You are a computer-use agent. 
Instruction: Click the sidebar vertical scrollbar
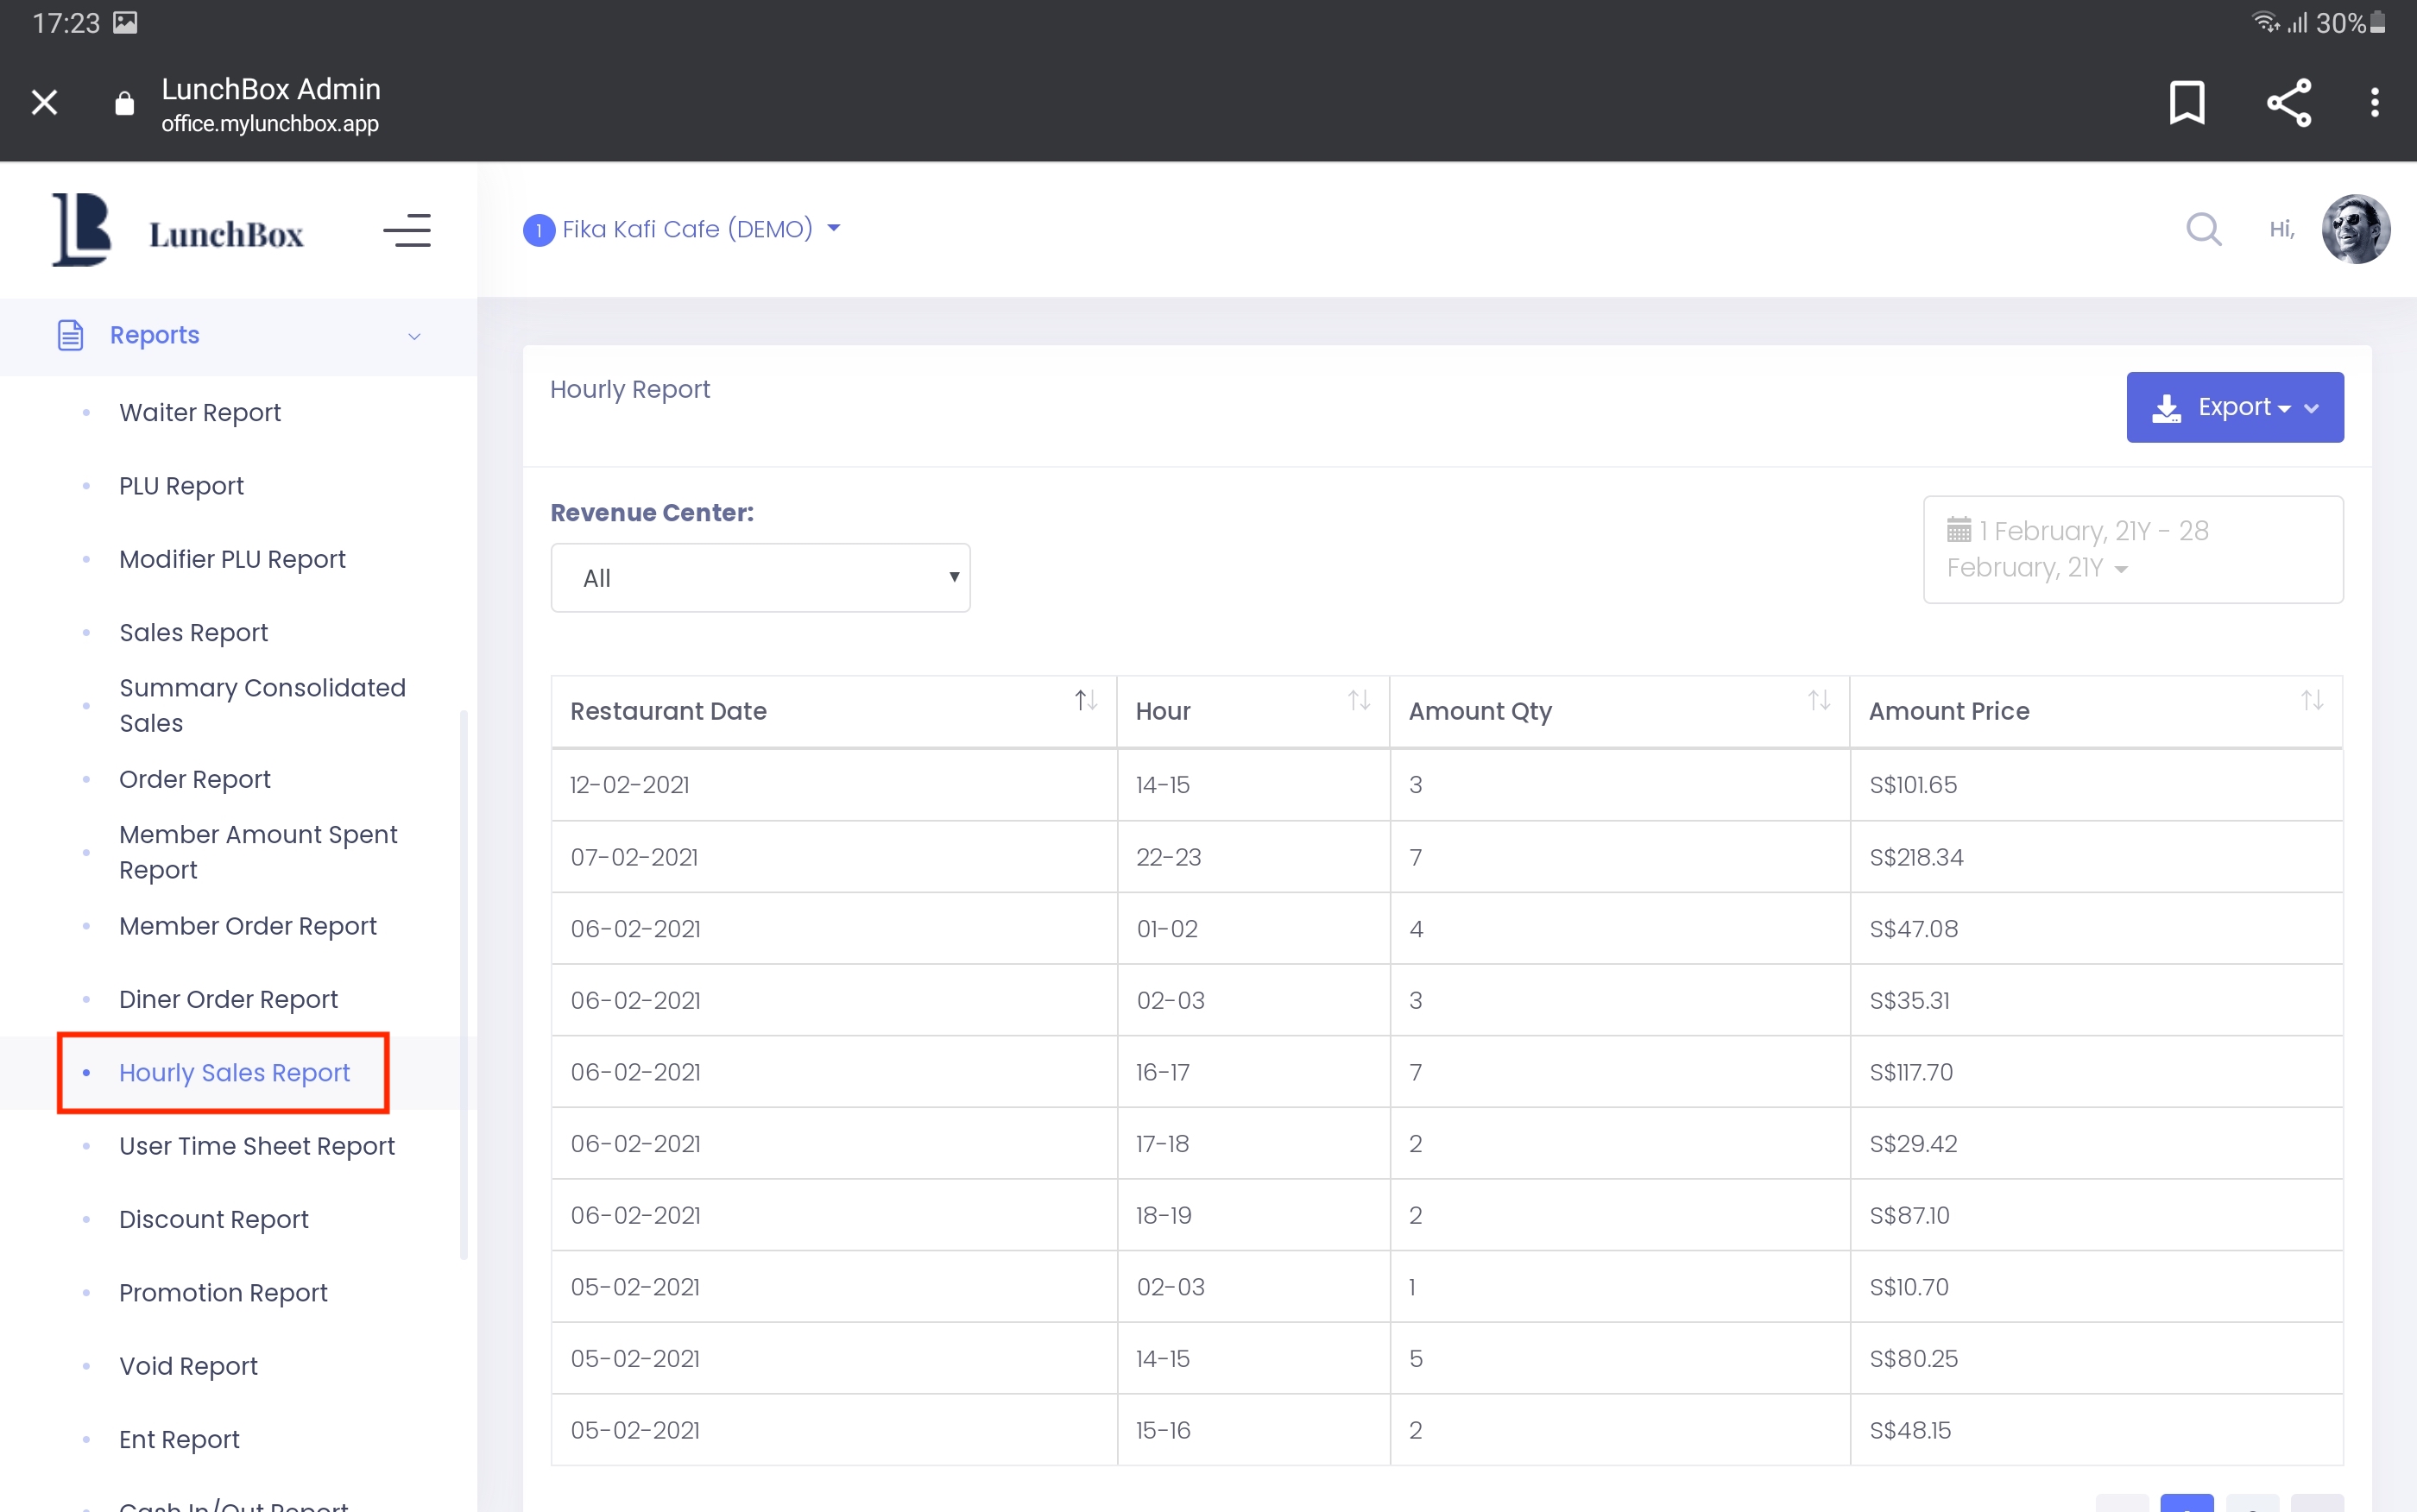[464, 984]
